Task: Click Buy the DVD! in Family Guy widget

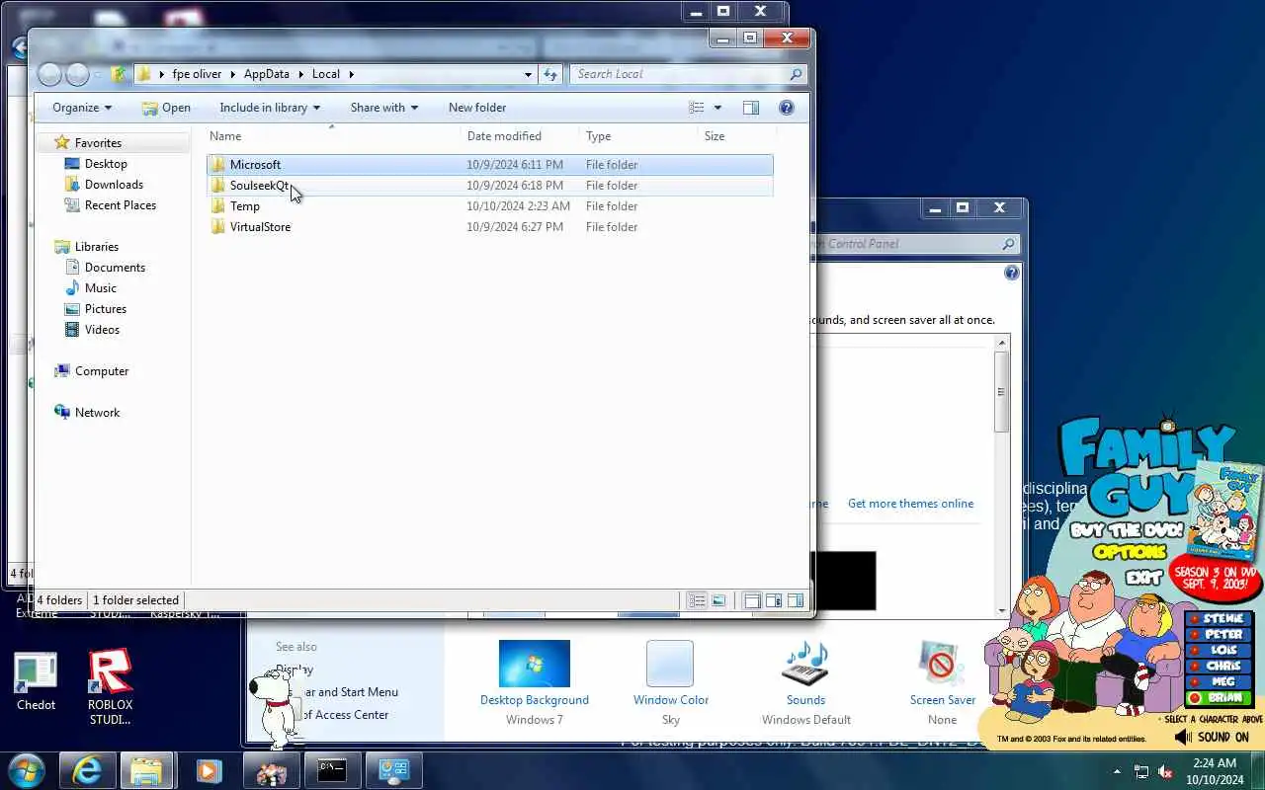Action: (1126, 530)
